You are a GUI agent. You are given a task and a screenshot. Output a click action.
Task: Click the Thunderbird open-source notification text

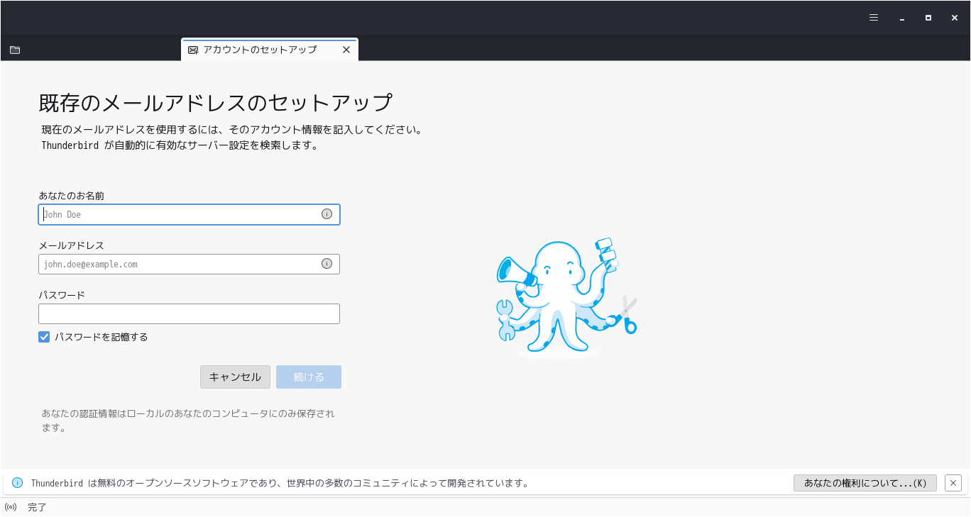tap(280, 483)
